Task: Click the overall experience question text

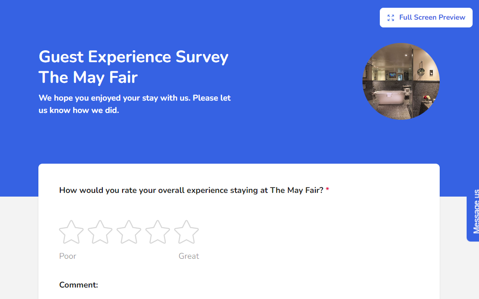Action: pos(191,190)
